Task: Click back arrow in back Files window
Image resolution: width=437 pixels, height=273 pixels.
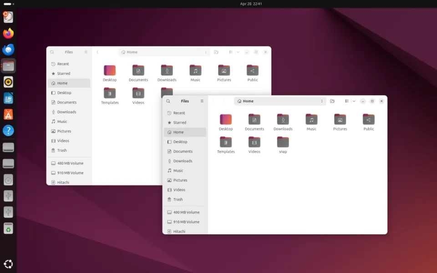Action: click(97, 52)
